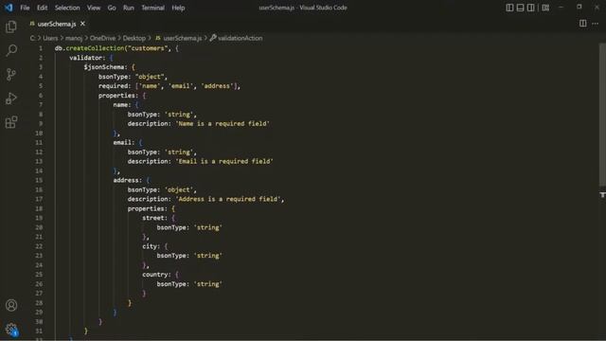Image resolution: width=606 pixels, height=341 pixels.
Task: Open the Run menu
Action: pyautogui.click(x=129, y=8)
